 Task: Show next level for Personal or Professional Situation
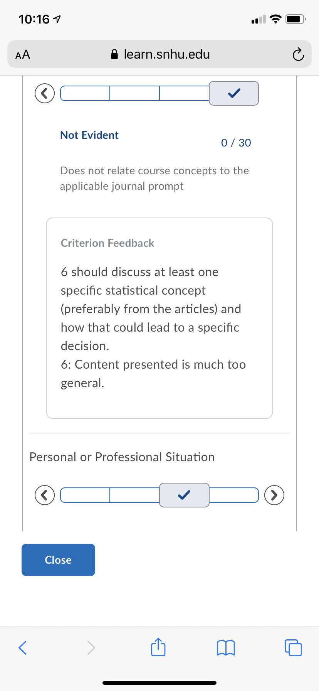(274, 495)
